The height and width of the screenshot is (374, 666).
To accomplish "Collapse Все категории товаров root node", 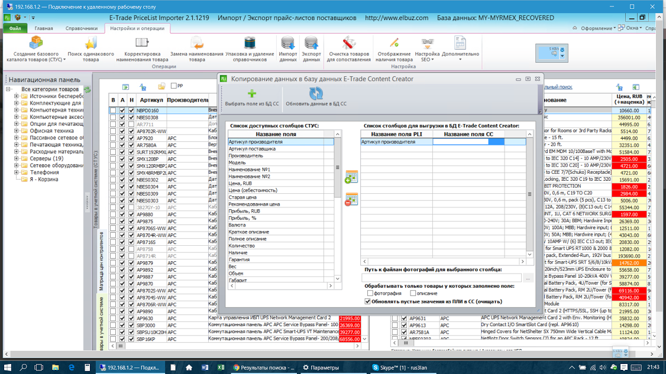I will click(8, 89).
